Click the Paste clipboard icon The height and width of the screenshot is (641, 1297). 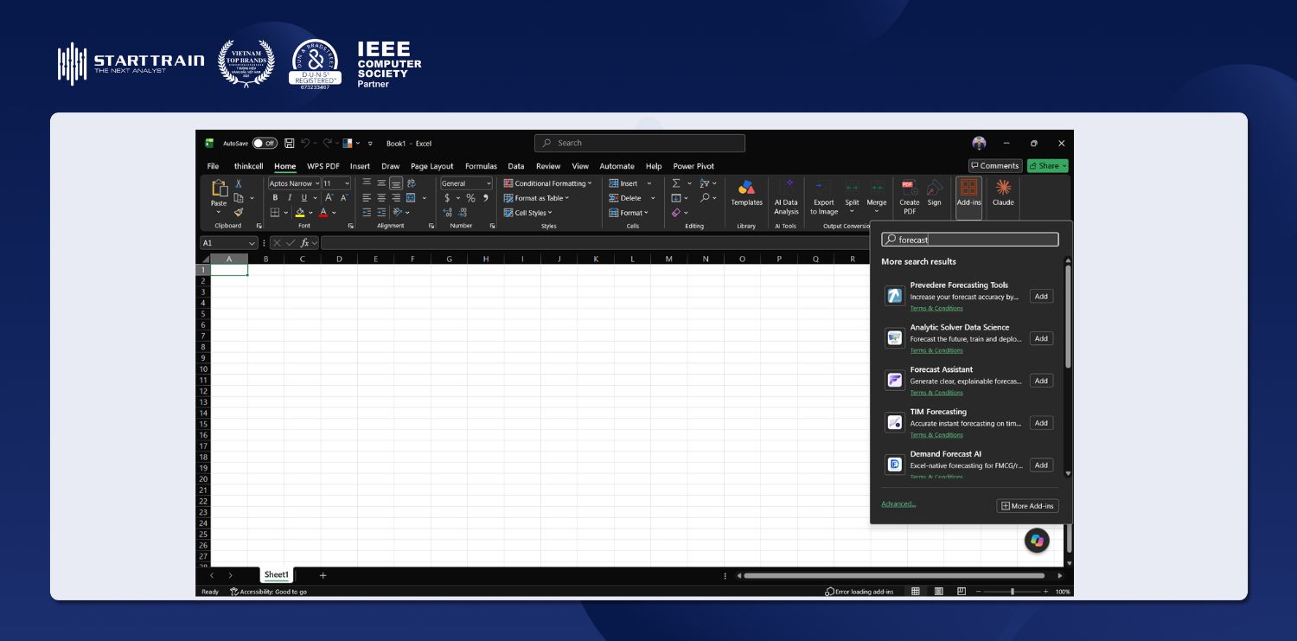pos(220,188)
